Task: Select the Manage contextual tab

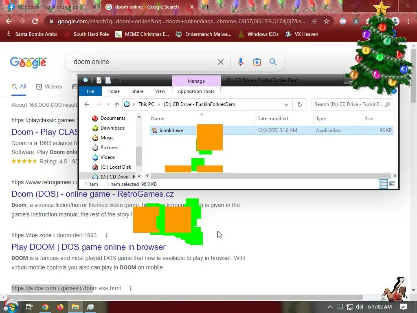Action: click(x=196, y=81)
